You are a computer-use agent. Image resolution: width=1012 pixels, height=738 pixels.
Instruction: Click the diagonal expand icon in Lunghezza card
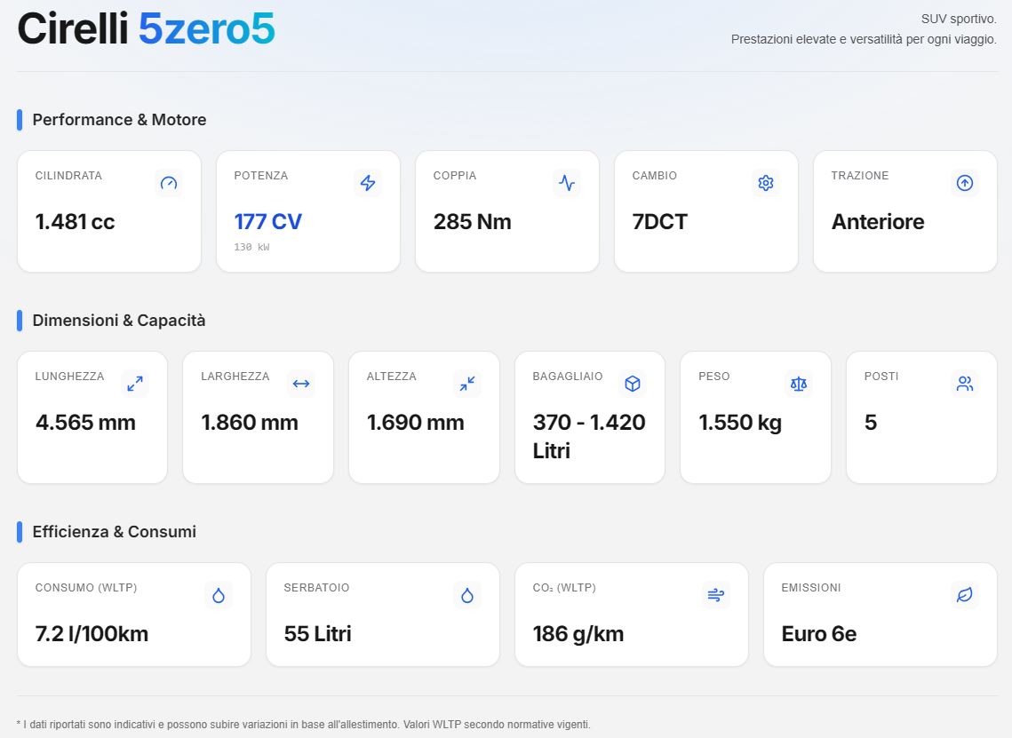pyautogui.click(x=135, y=384)
